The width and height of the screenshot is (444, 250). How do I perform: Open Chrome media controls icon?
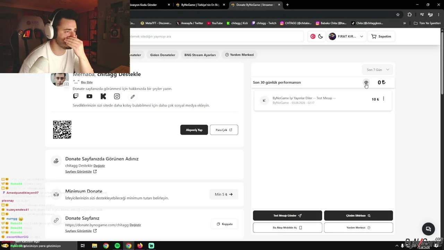point(422,15)
